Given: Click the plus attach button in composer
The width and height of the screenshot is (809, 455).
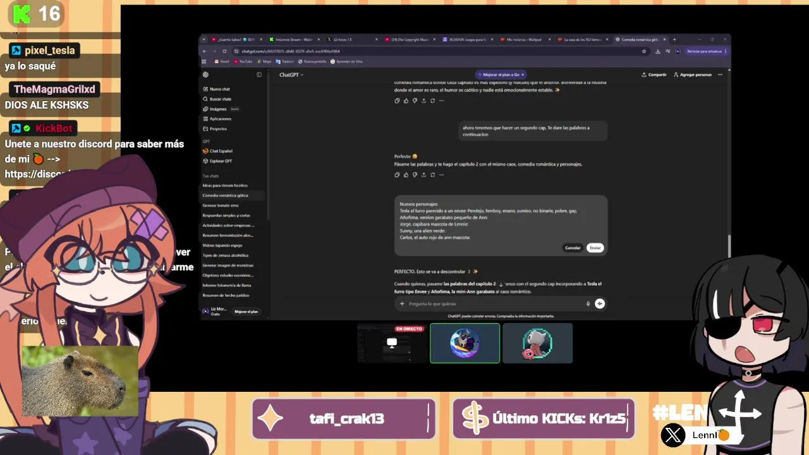Looking at the screenshot, I should point(402,304).
